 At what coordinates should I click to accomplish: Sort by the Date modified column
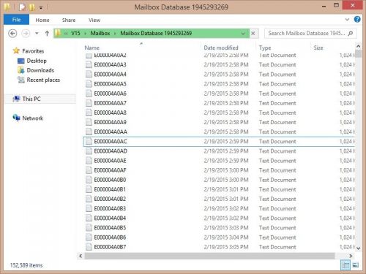click(x=221, y=47)
